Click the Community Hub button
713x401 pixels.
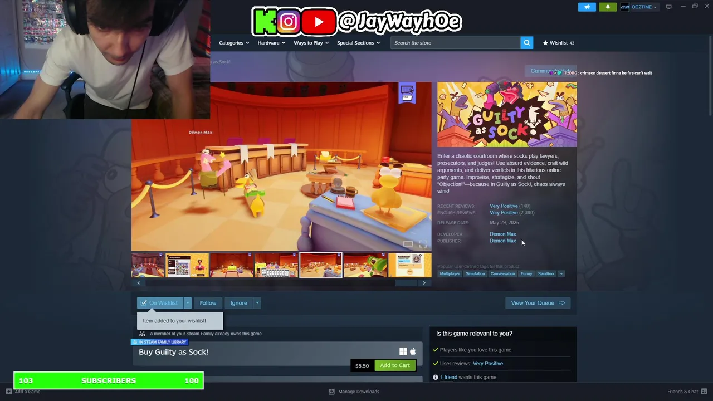pos(550,71)
